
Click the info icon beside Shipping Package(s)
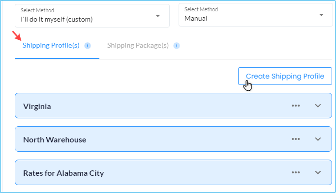coord(176,46)
